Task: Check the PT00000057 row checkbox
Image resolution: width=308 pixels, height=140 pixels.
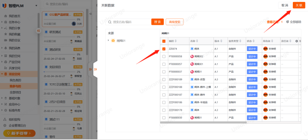Action: pyautogui.click(x=164, y=64)
